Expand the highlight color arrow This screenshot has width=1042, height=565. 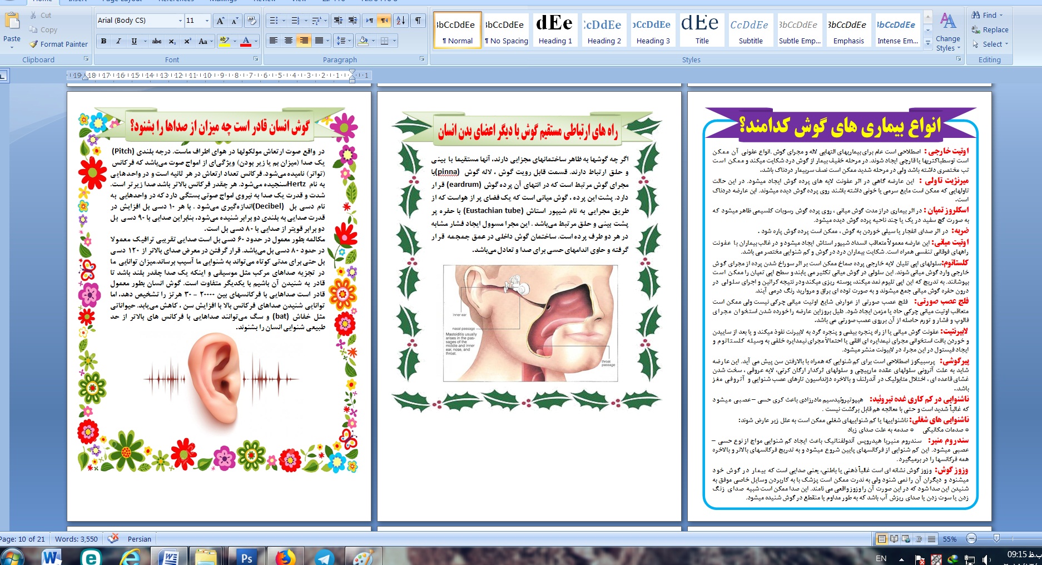(234, 41)
